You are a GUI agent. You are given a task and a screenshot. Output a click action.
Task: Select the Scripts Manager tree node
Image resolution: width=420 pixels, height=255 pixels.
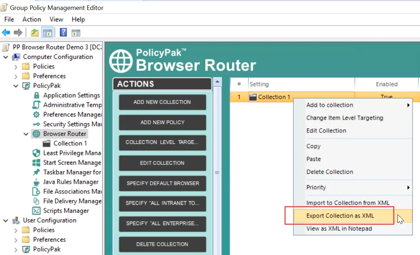(66, 211)
